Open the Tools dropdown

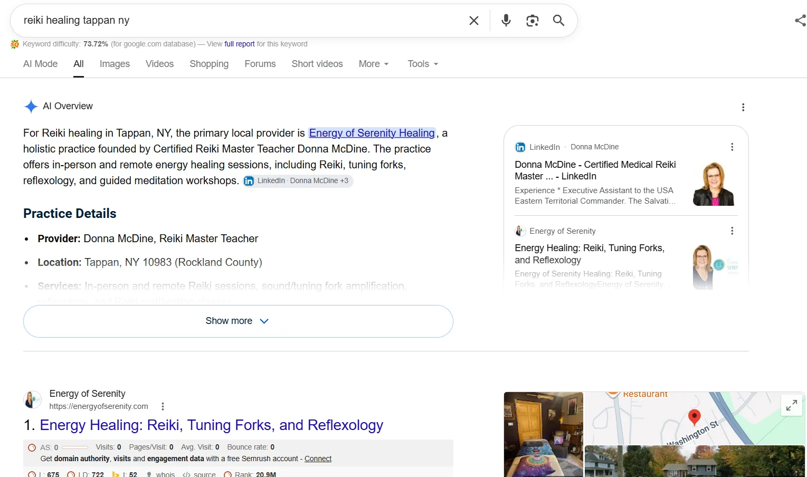(423, 64)
